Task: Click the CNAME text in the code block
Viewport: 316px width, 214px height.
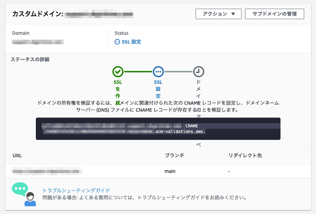Action: pos(192,126)
